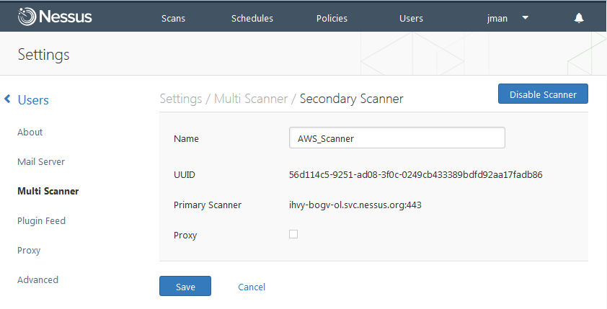Open notifications bell icon
Image resolution: width=607 pixels, height=309 pixels.
579,18
